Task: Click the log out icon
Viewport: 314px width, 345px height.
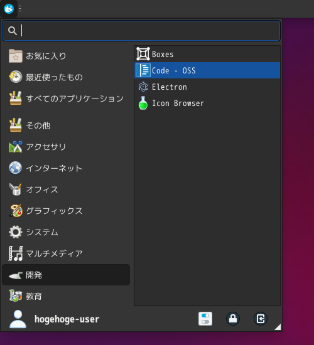Action: tap(261, 319)
